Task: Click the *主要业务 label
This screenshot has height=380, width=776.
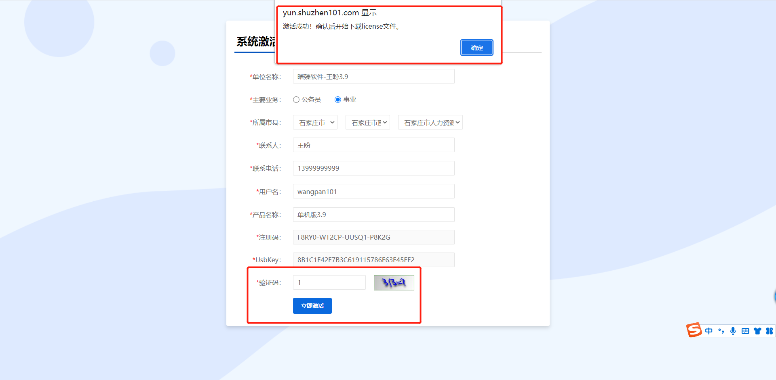Action: tap(265, 100)
